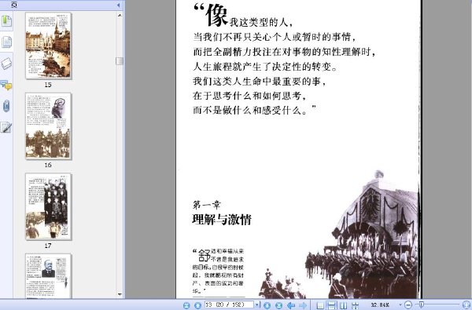Open the Signatures panel icon
The image size is (472, 310).
(x=6, y=127)
